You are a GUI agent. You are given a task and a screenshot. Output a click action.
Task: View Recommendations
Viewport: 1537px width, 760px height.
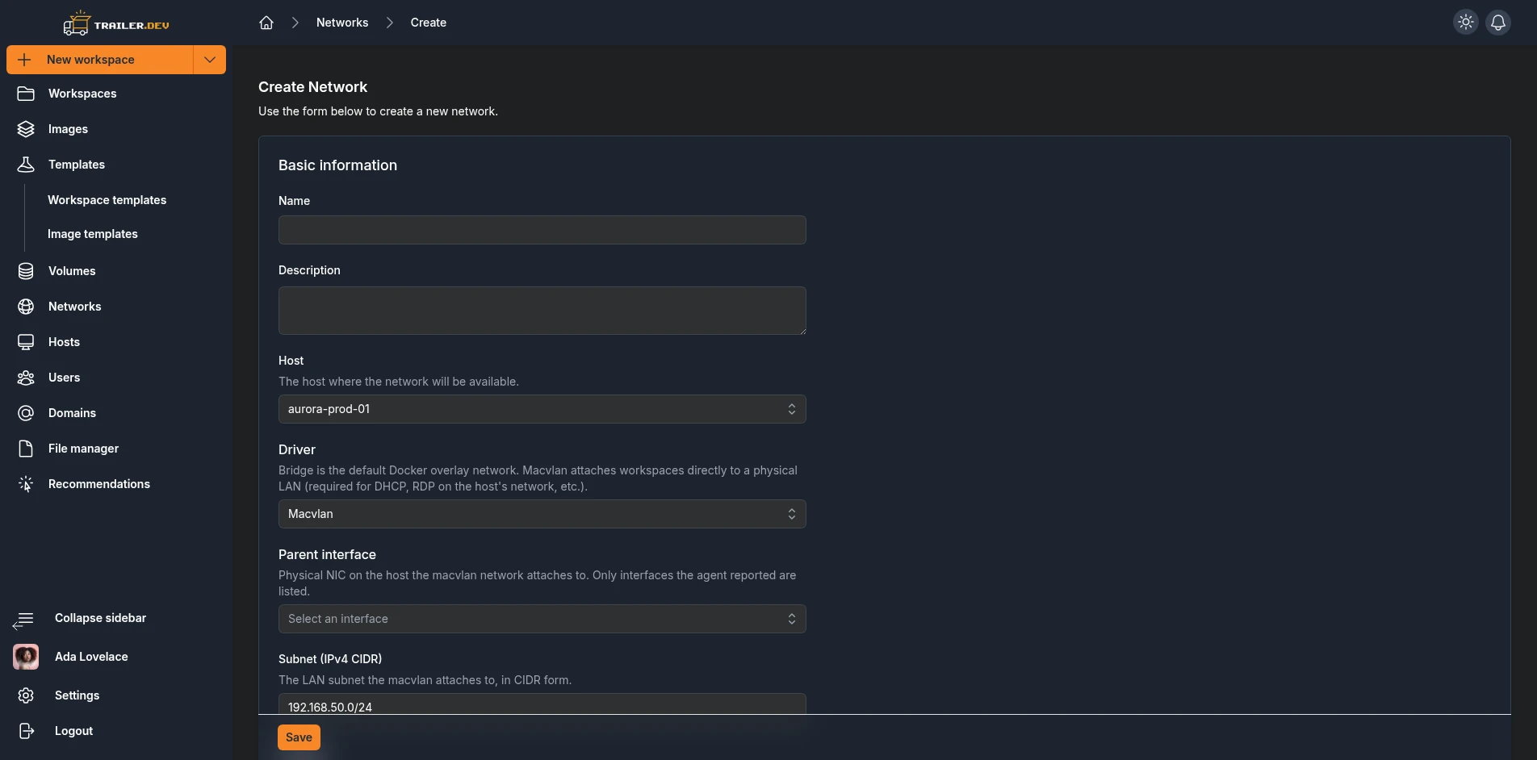(99, 484)
